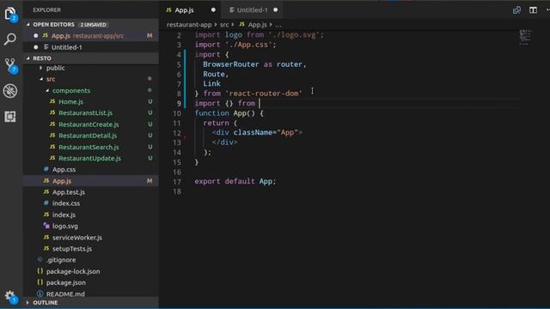Click the ellipsis breadcrumb segment

[278, 25]
